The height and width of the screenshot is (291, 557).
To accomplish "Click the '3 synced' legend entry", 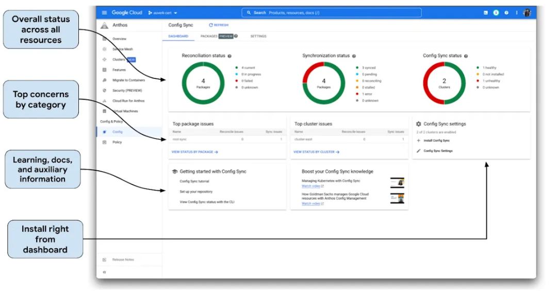I will pos(366,68).
